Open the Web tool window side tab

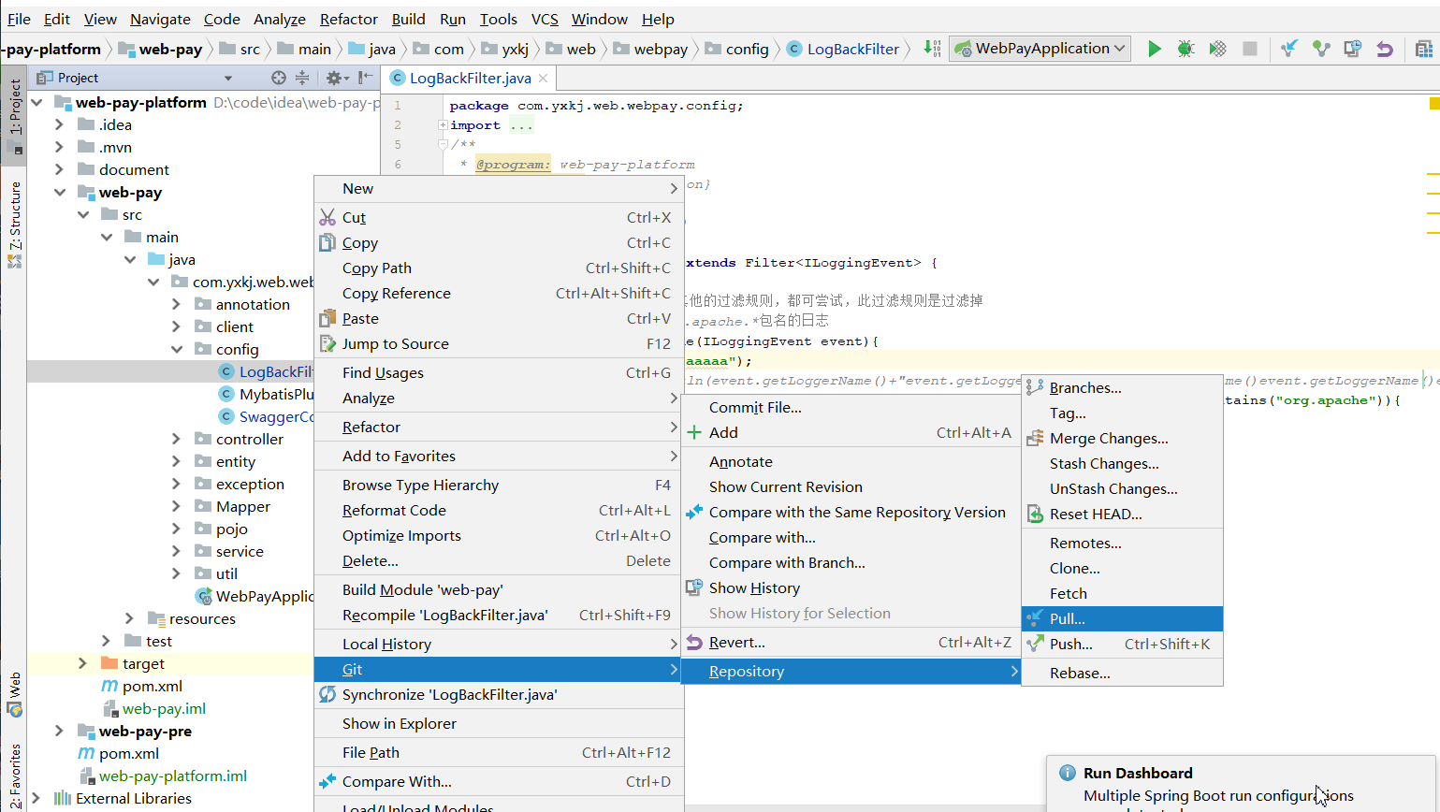pyautogui.click(x=14, y=694)
